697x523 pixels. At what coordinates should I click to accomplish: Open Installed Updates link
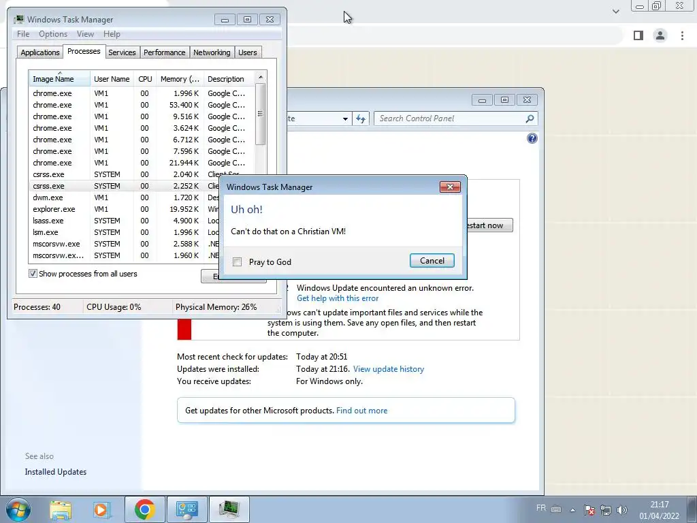point(56,472)
